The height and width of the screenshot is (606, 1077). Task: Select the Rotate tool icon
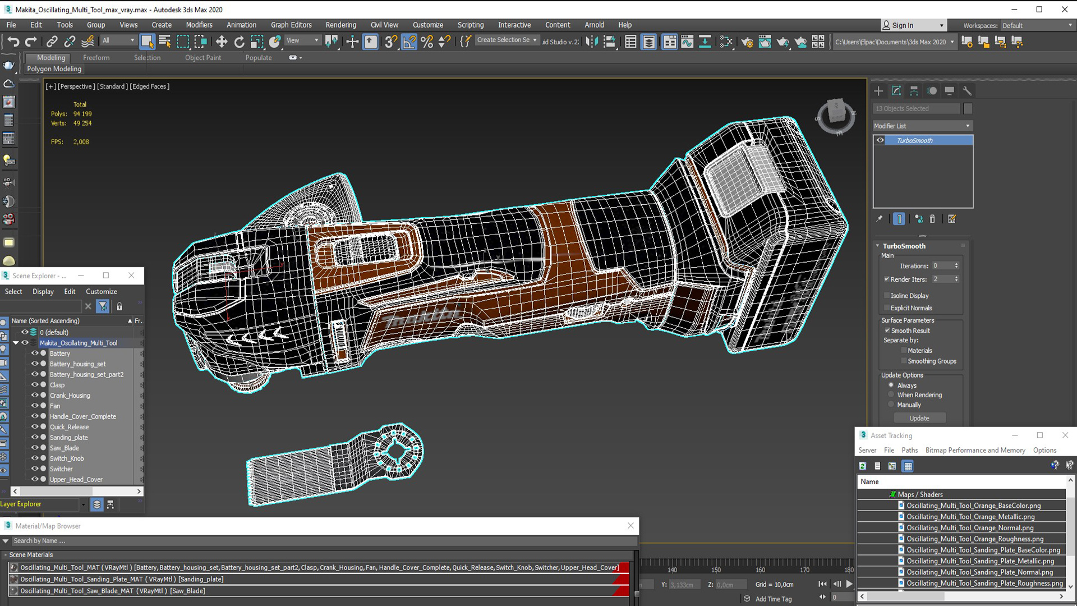pyautogui.click(x=240, y=42)
